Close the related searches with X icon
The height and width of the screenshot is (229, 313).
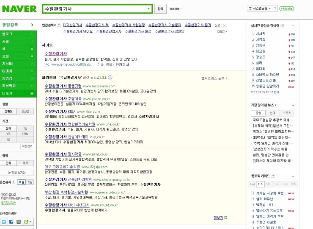[x=225, y=25]
